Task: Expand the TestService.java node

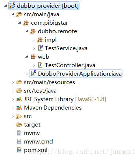Action: point(33,48)
